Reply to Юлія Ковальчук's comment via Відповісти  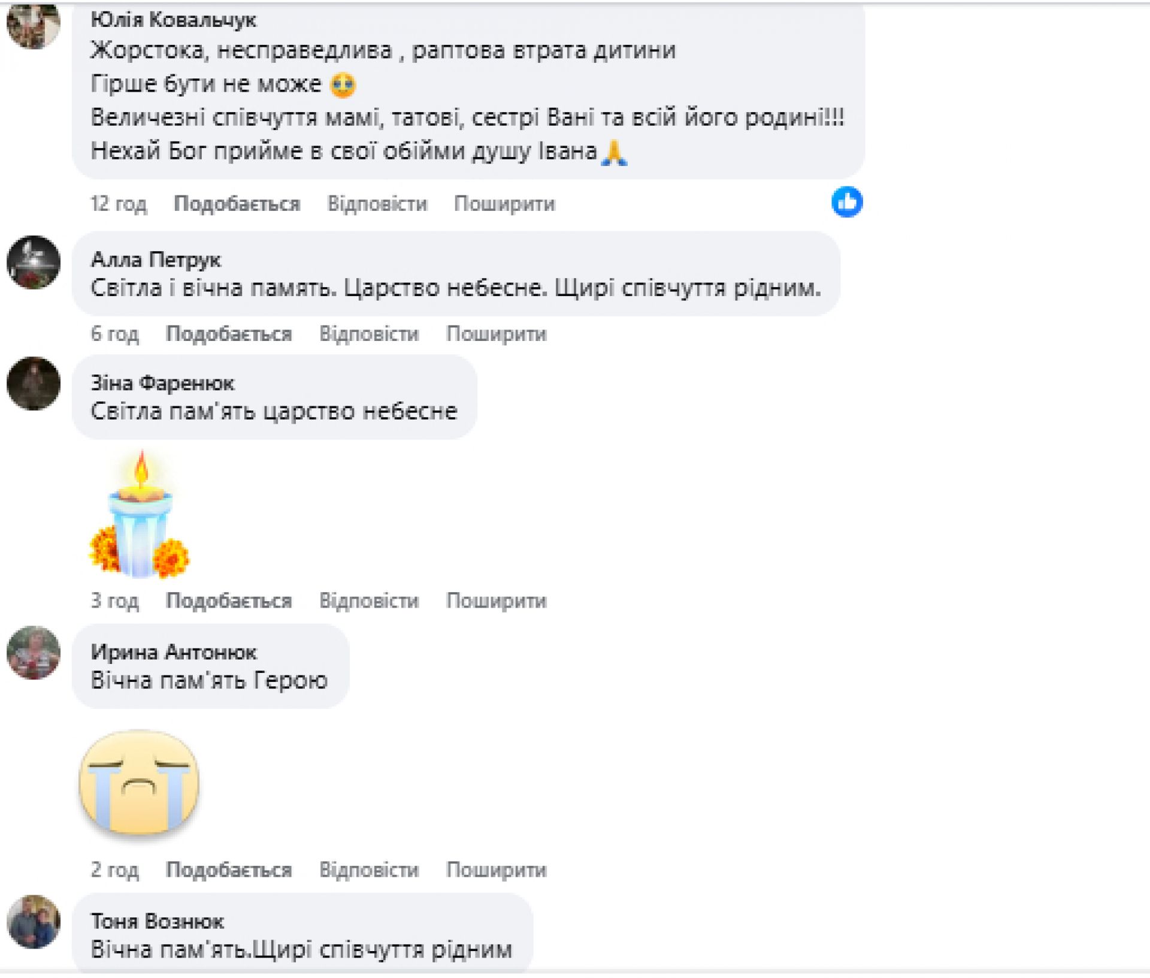pos(377,204)
